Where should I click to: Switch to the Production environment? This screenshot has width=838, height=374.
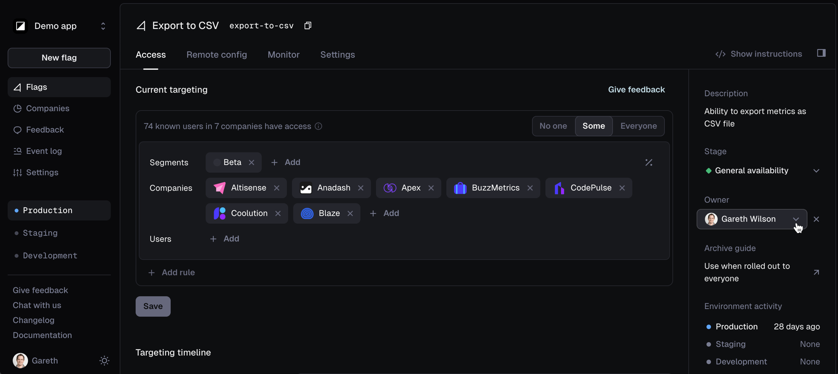click(59, 210)
